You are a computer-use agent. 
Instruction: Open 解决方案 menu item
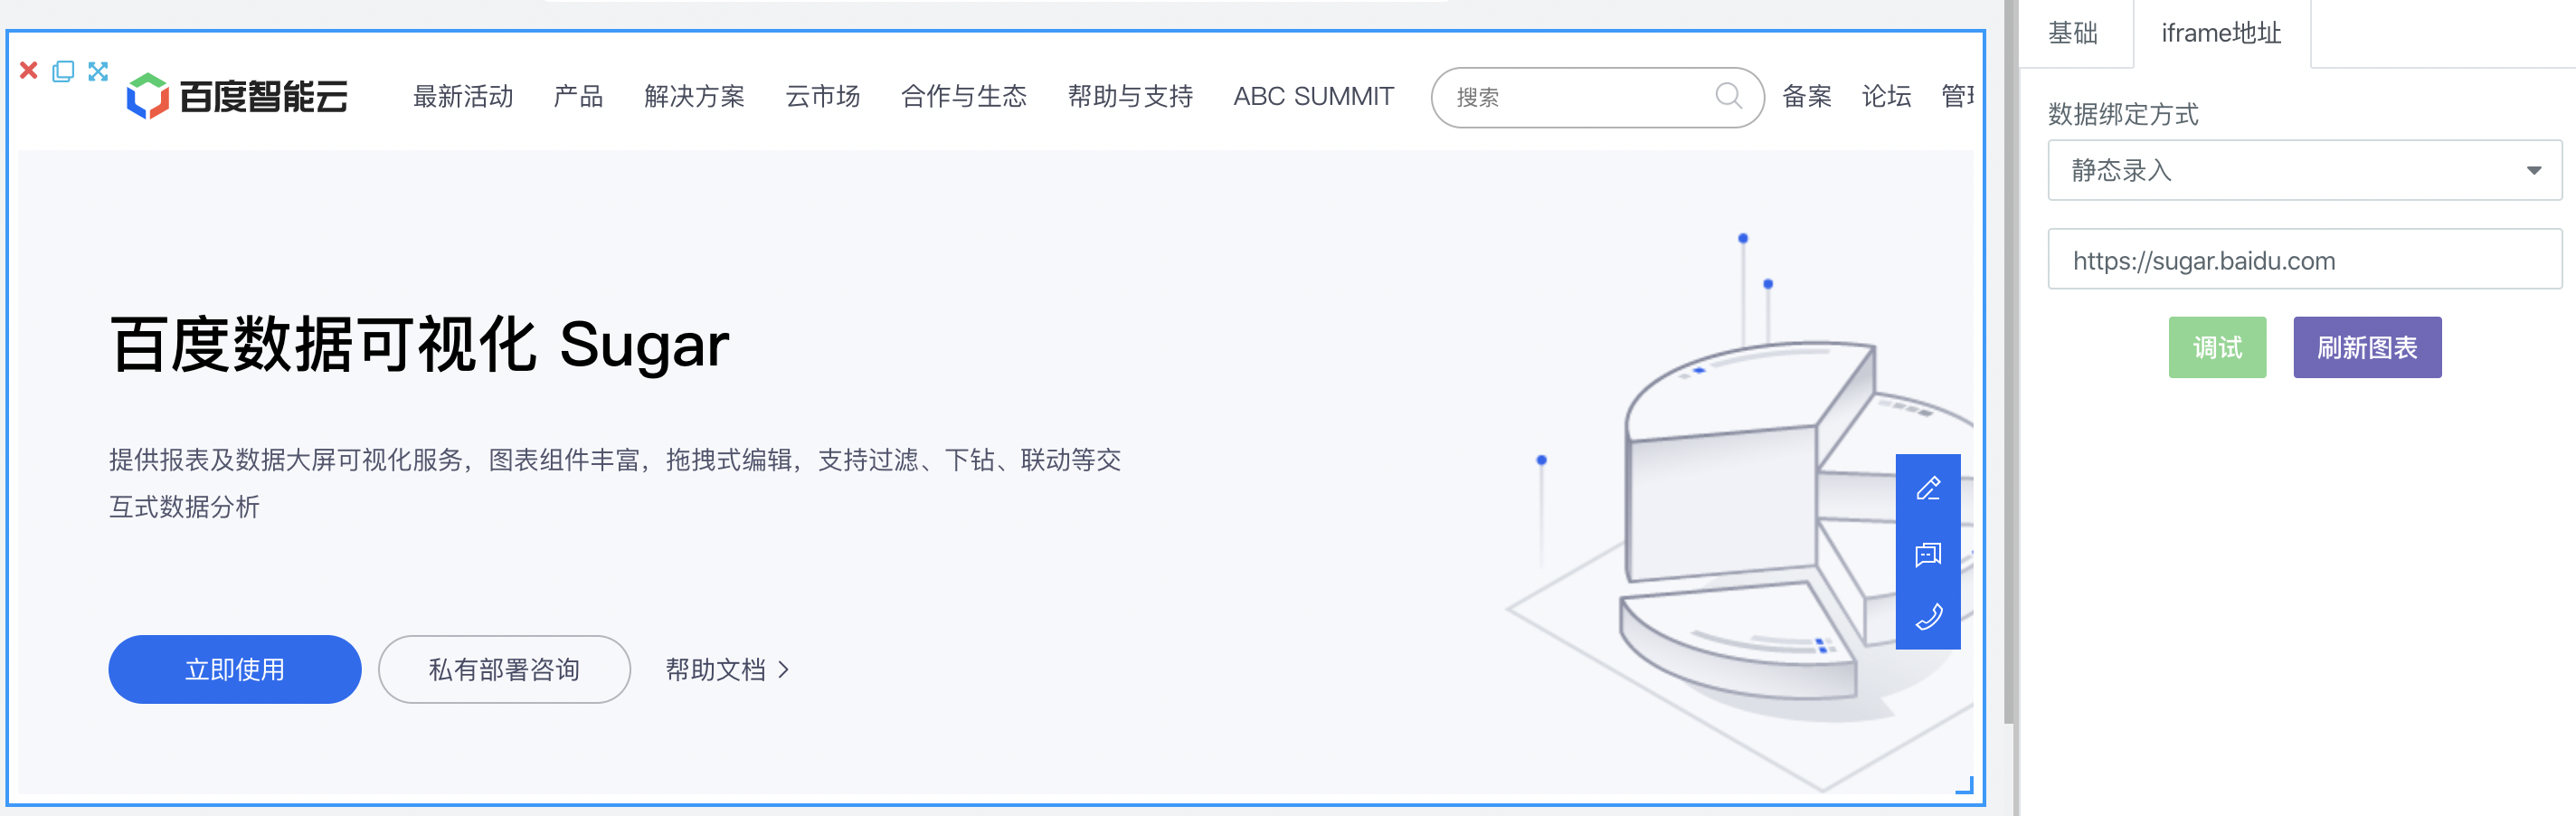(694, 96)
